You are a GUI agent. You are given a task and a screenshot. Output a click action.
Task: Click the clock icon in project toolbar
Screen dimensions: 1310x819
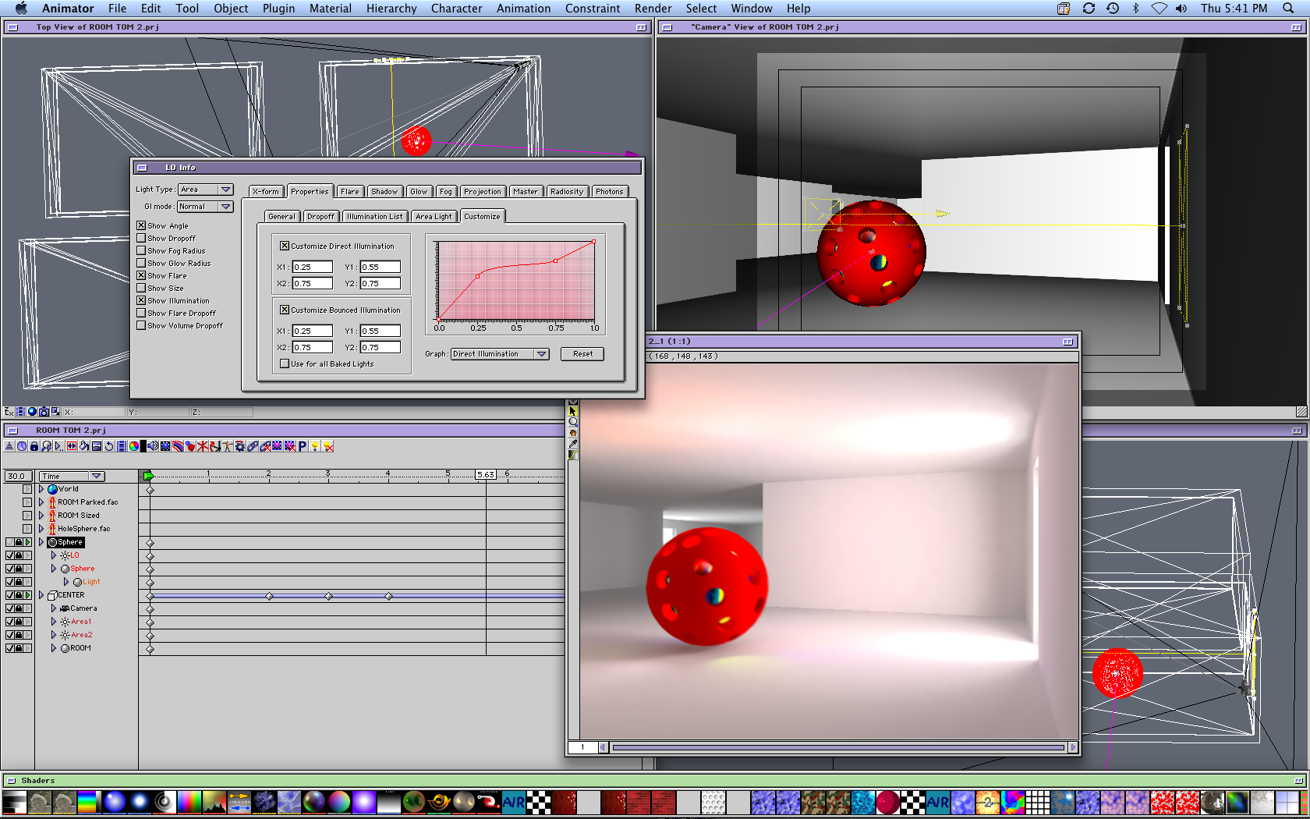pos(22,446)
